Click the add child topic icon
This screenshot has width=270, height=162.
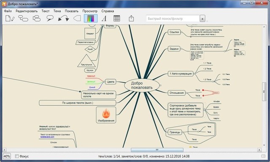click(x=23, y=19)
